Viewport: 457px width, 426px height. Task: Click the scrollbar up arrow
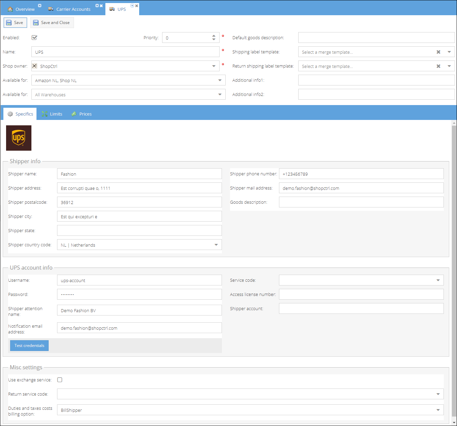click(454, 123)
